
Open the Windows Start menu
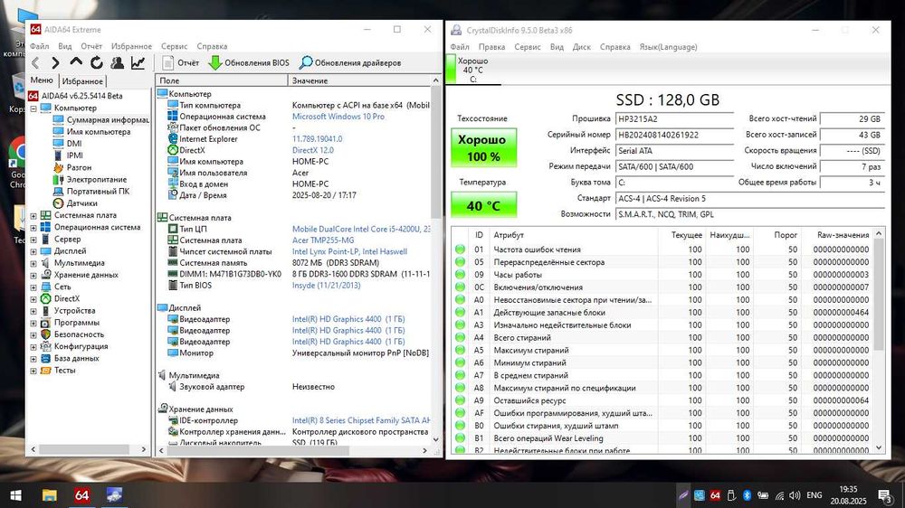click(x=15, y=495)
